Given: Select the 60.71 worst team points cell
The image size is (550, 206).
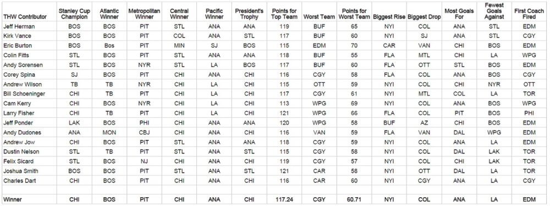Looking at the screenshot, I should 354,199.
